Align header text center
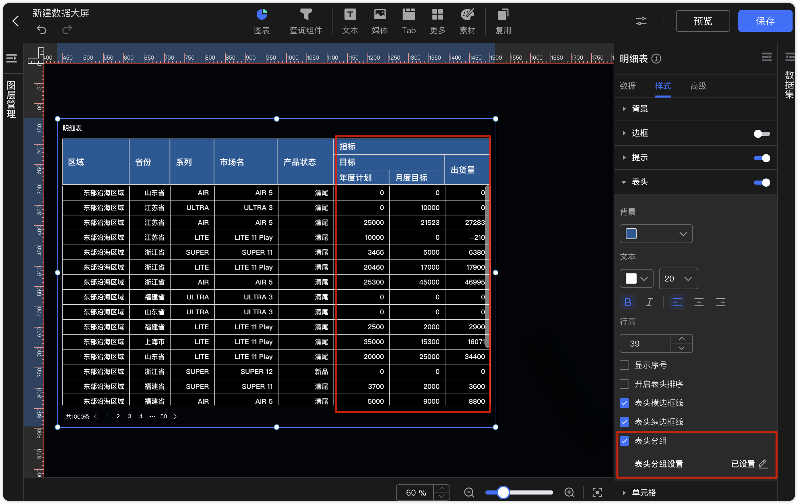 699,302
